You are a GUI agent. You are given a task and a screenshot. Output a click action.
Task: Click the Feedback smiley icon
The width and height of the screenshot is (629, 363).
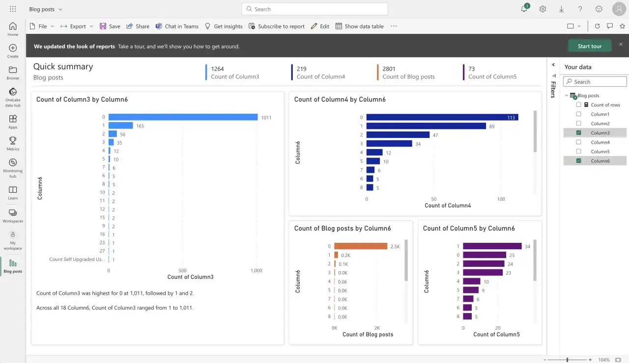(599, 9)
